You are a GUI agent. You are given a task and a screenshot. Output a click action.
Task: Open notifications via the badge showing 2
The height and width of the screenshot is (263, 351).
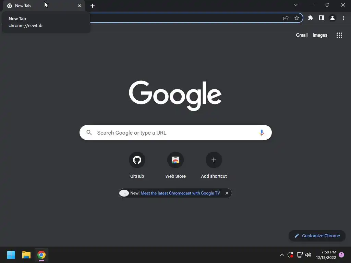[341, 255]
